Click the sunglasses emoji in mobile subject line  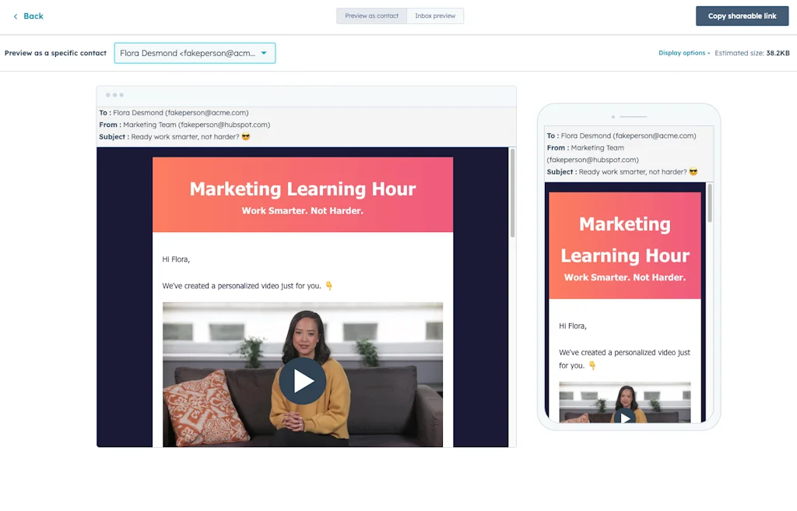[x=693, y=171]
